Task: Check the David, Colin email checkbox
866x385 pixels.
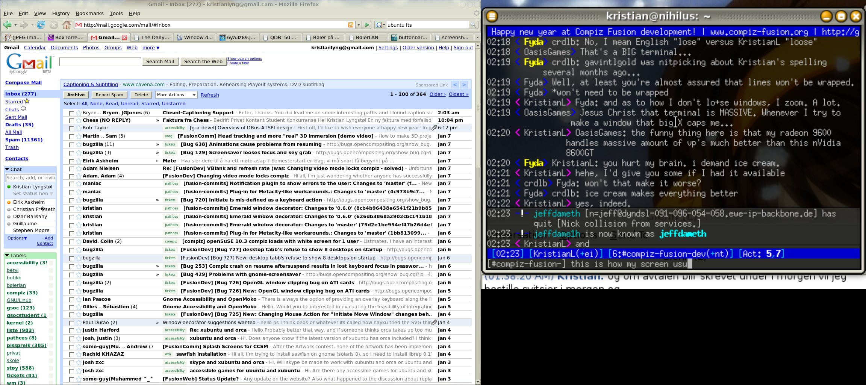Action: pos(71,242)
